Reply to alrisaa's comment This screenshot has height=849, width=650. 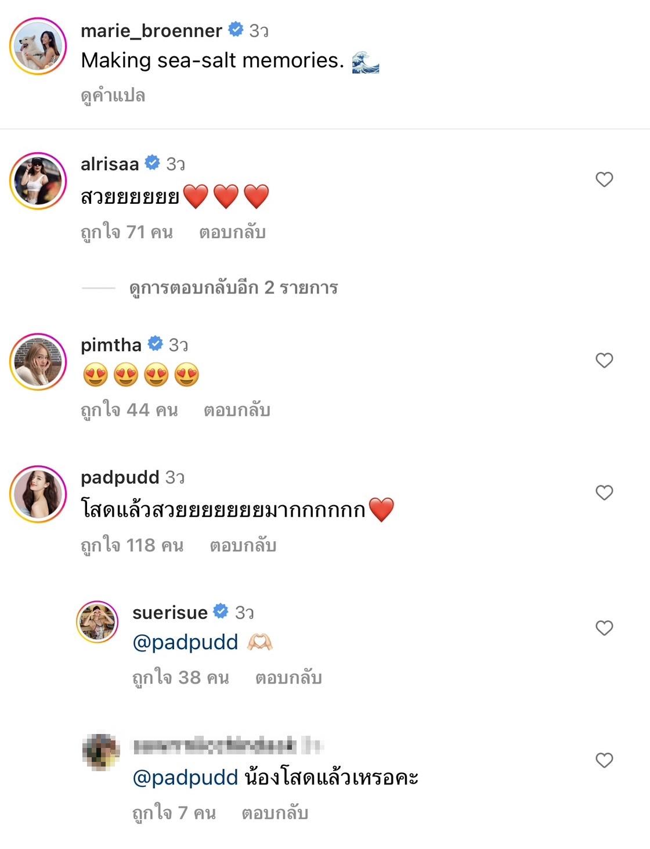(232, 232)
